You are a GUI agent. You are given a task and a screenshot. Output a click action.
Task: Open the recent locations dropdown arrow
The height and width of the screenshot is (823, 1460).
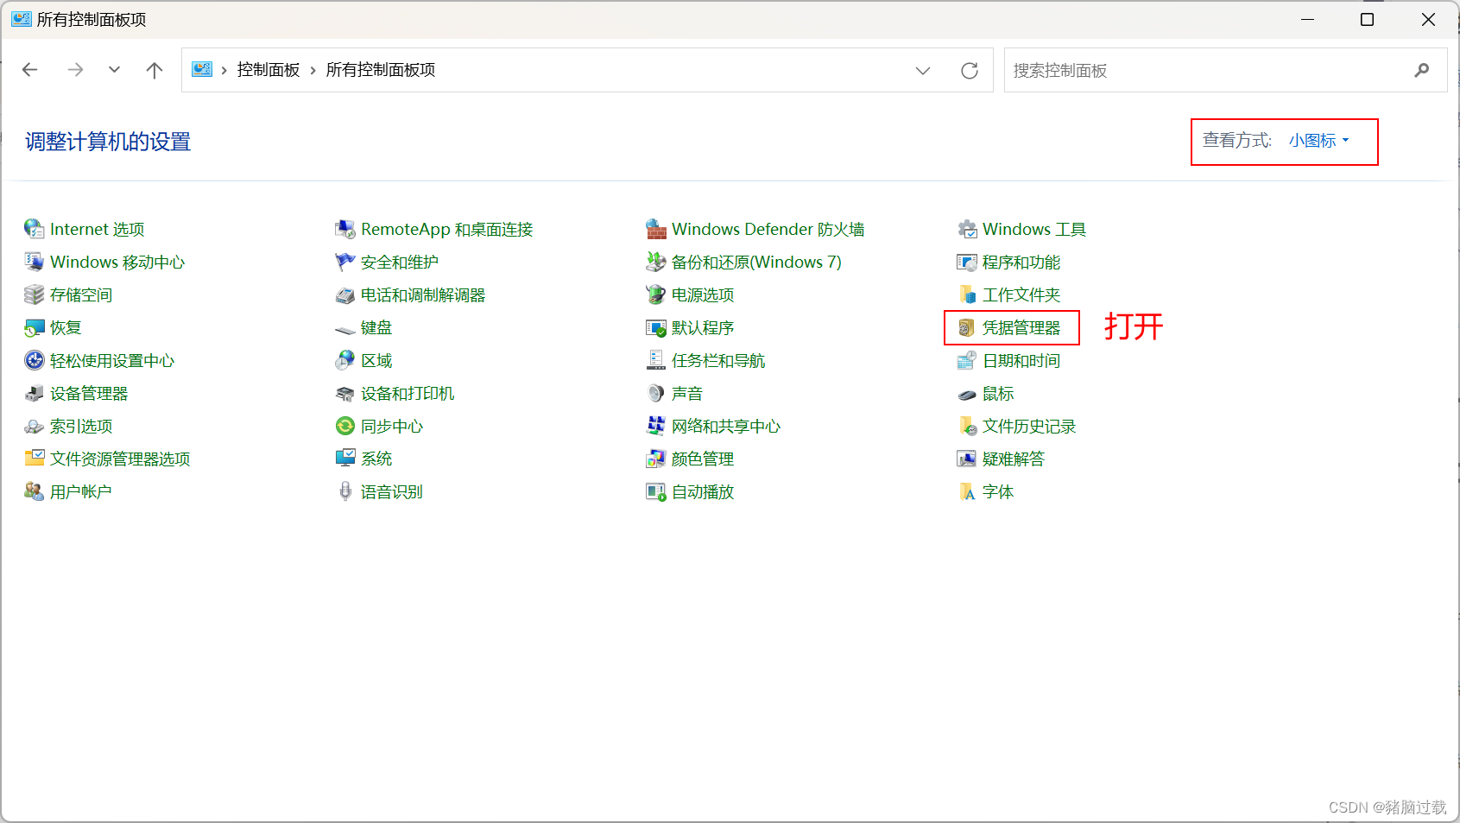[114, 70]
